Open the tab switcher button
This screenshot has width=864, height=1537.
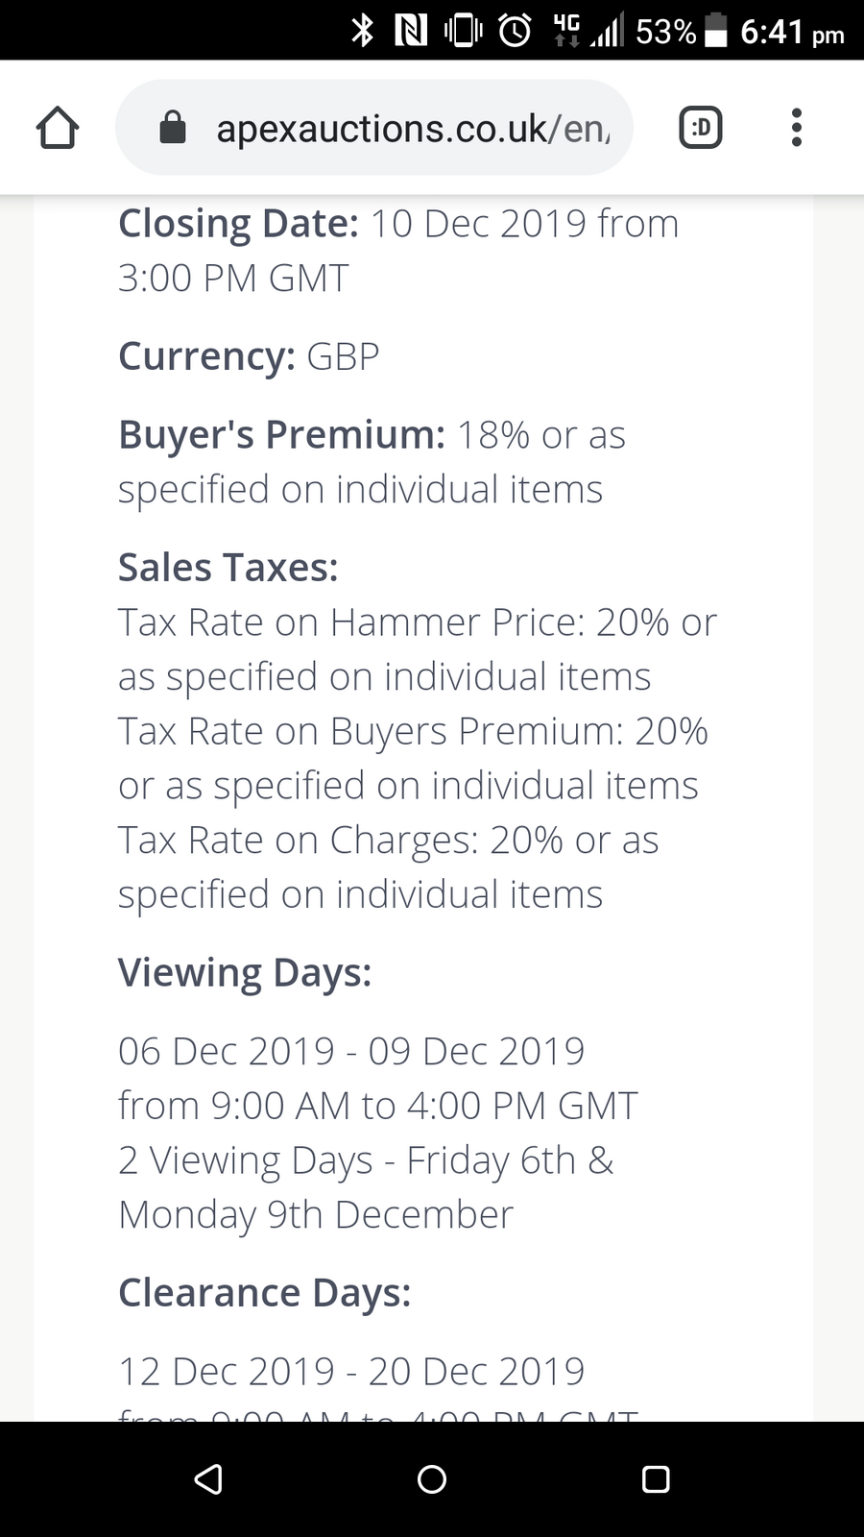(701, 128)
